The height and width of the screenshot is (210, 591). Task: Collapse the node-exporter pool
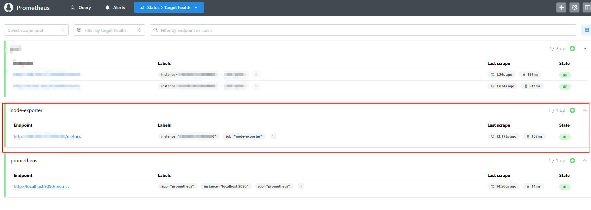tap(585, 110)
